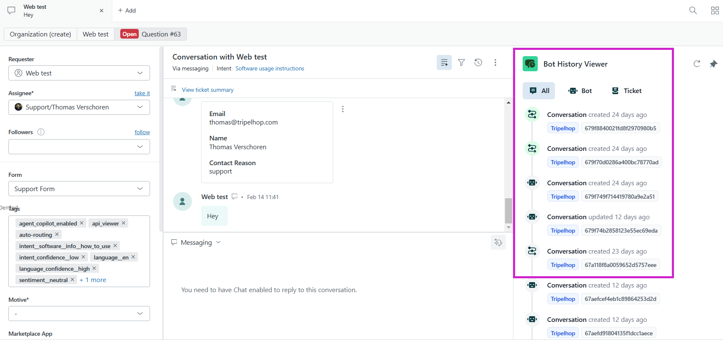The height and width of the screenshot is (342, 723).
Task: Click the conversation scrollbar thumb
Action: click(x=508, y=211)
